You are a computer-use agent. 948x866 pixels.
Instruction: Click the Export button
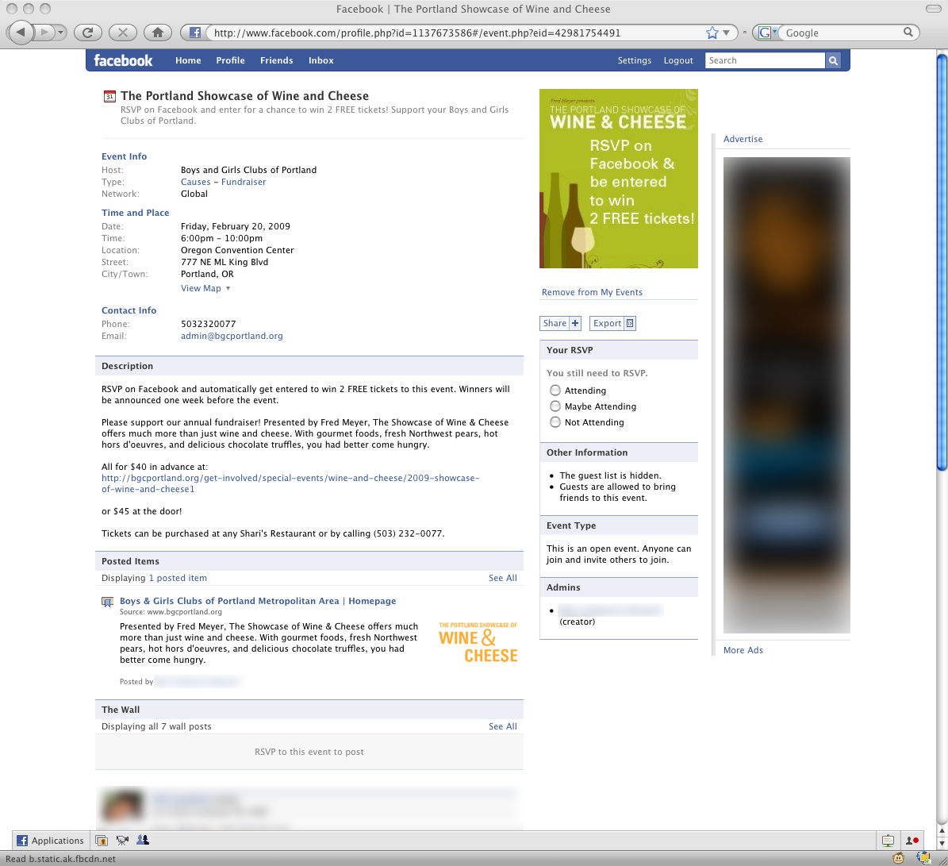pyautogui.click(x=612, y=324)
